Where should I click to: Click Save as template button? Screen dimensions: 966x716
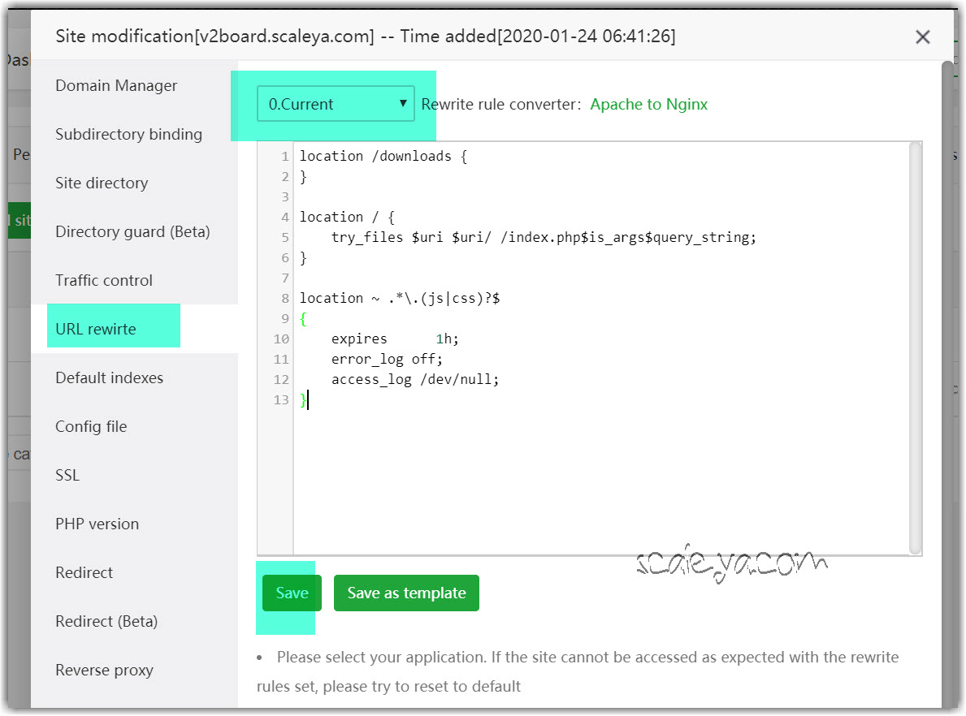click(x=406, y=593)
